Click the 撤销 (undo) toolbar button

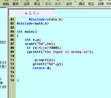[48, 3]
